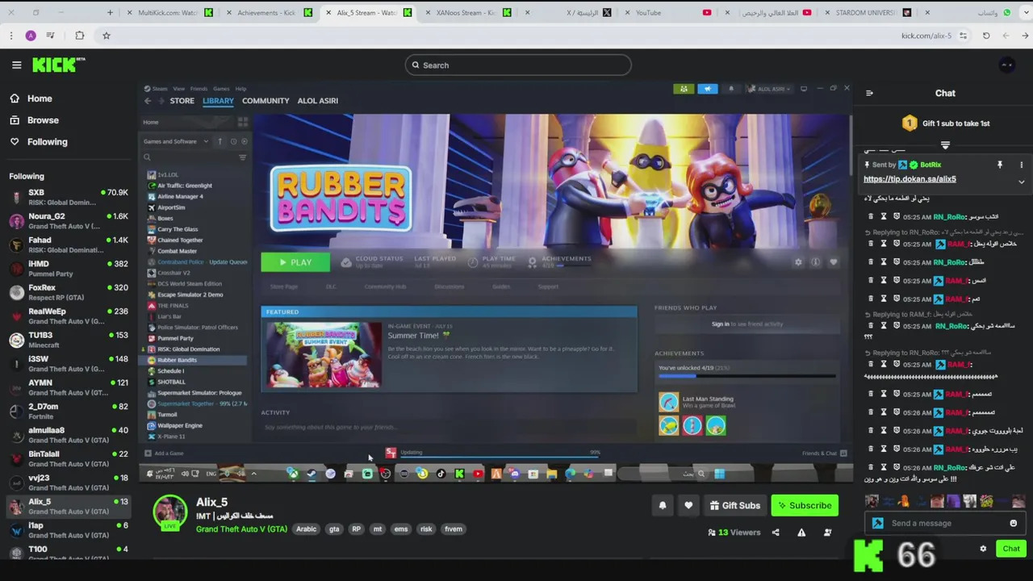Open the emoji picker in chat
The width and height of the screenshot is (1033, 581).
tap(1014, 523)
